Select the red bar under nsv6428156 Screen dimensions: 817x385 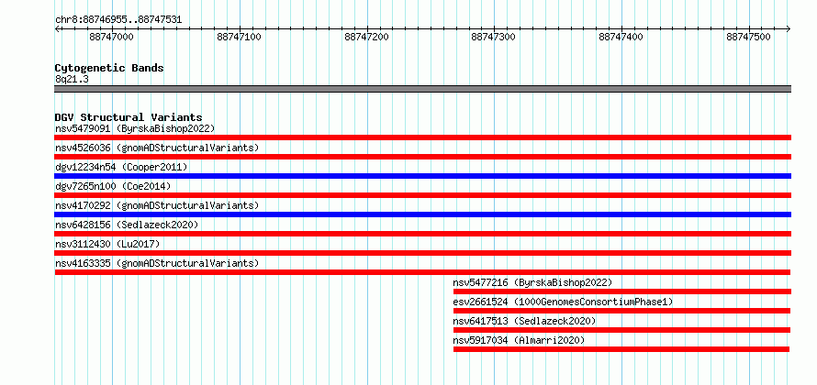pyautogui.click(x=422, y=234)
